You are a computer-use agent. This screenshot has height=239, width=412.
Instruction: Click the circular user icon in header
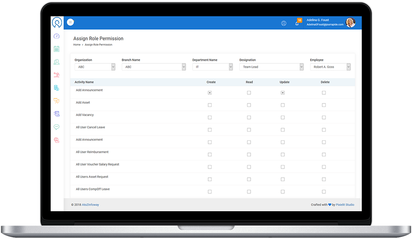click(284, 23)
